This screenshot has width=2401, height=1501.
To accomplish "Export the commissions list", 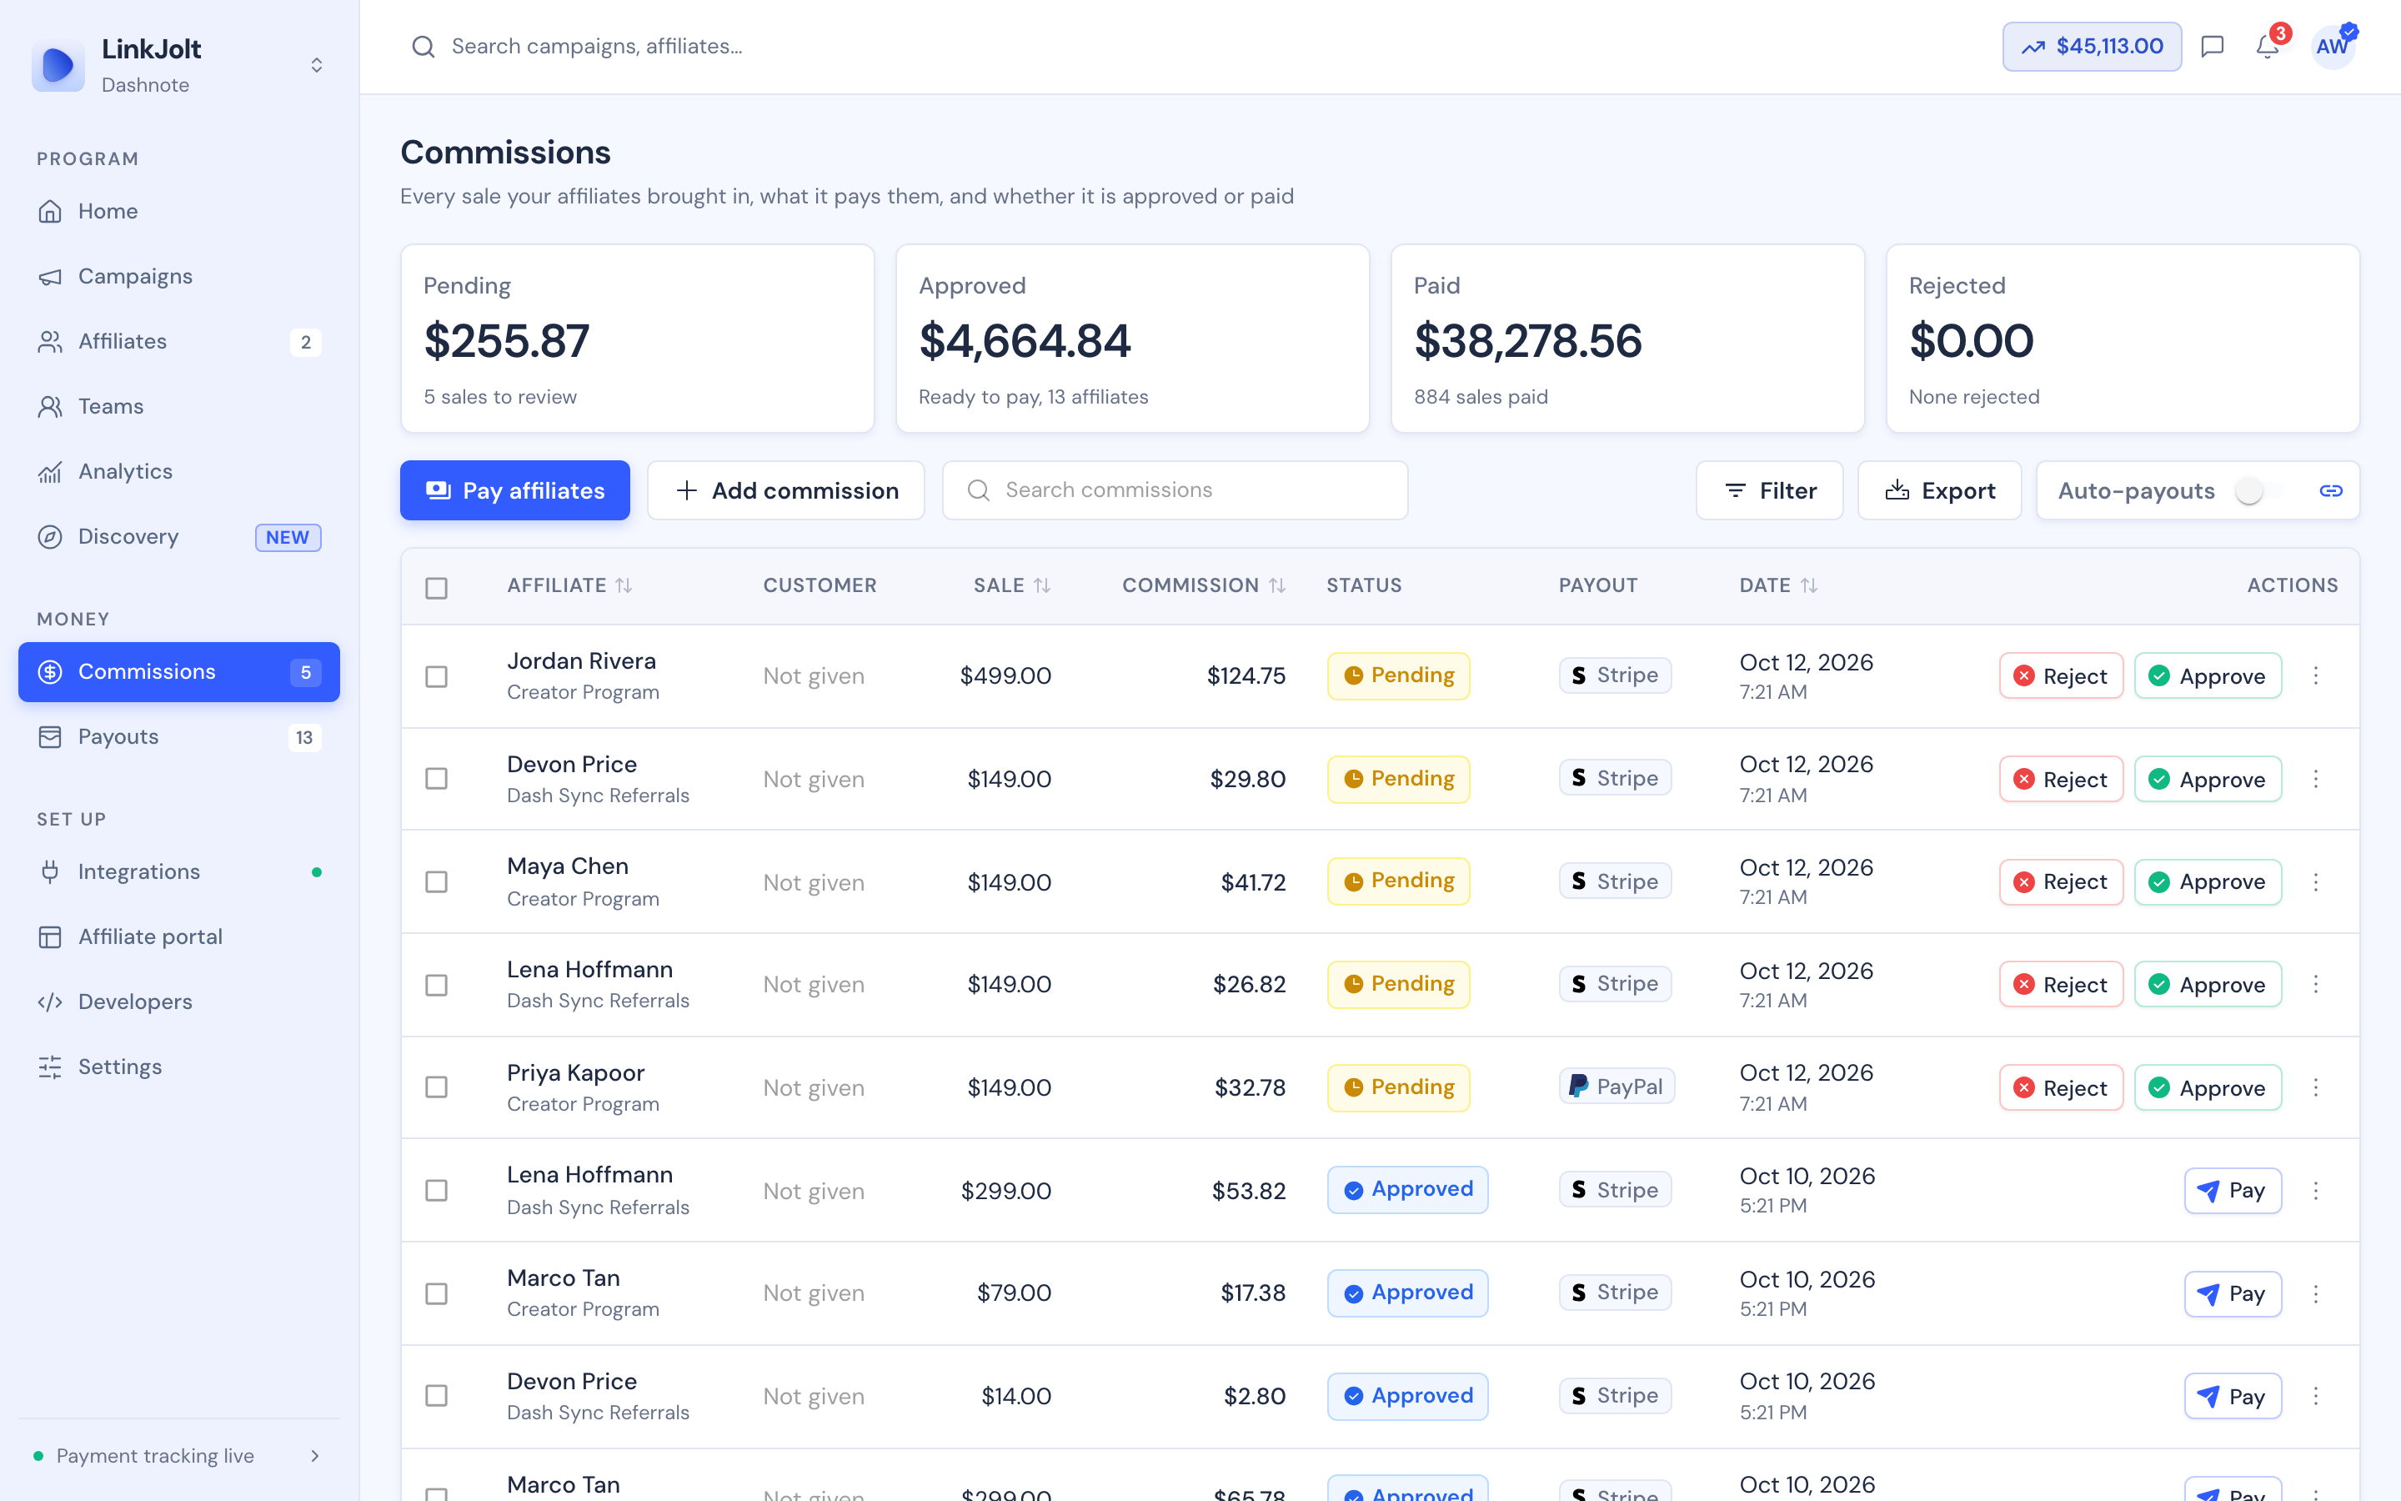I will coord(1940,490).
